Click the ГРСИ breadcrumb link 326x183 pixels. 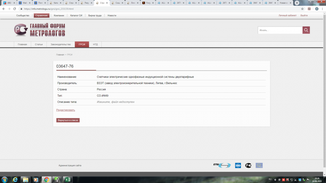coord(69,55)
